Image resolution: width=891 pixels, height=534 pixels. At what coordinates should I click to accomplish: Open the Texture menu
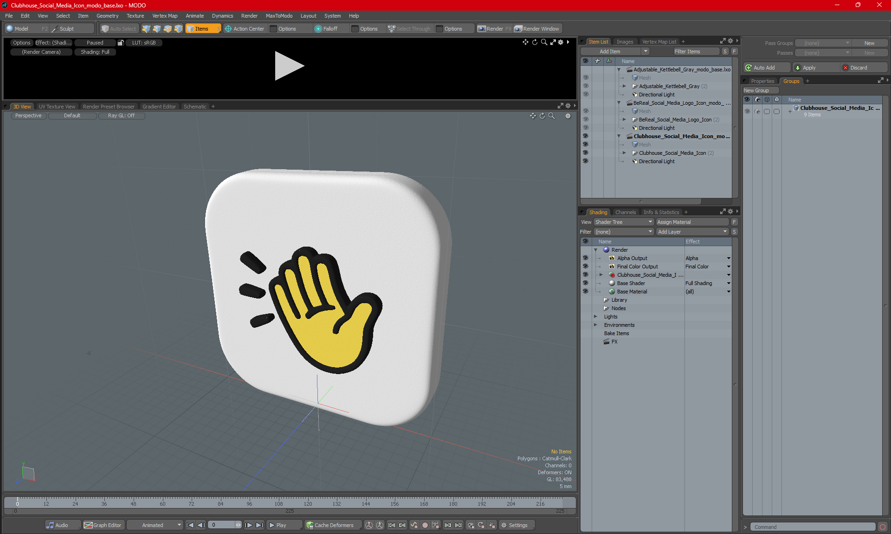135,16
